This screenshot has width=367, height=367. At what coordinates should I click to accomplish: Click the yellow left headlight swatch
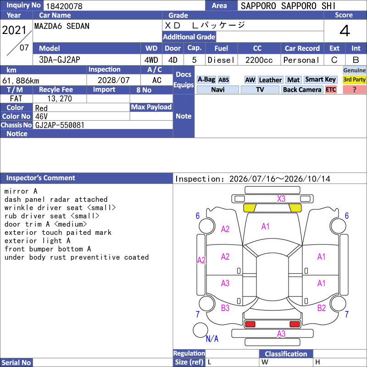pyautogui.click(x=250, y=208)
